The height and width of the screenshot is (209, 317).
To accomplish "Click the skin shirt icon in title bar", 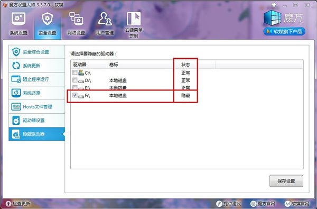I will coord(274,5).
